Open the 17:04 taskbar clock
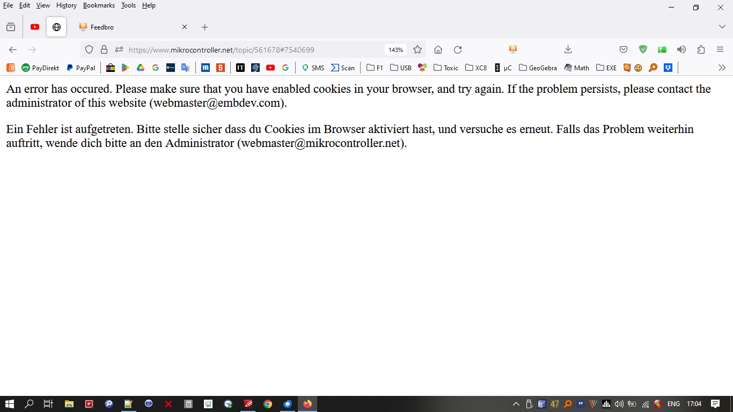The height and width of the screenshot is (412, 733). (694, 404)
